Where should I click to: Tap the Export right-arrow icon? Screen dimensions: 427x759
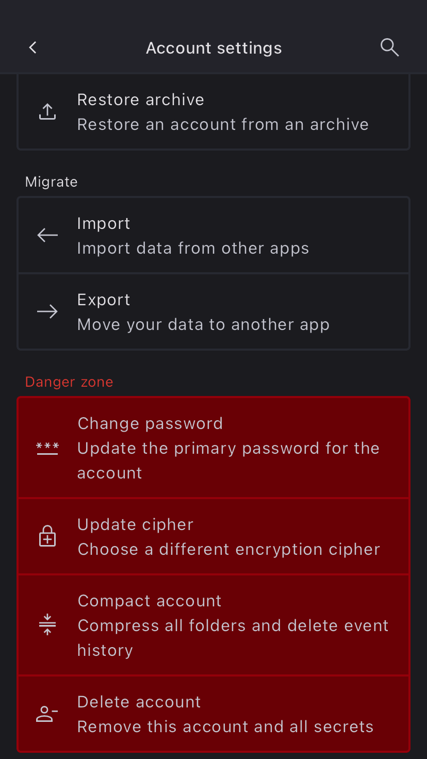point(47,311)
